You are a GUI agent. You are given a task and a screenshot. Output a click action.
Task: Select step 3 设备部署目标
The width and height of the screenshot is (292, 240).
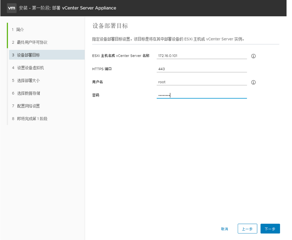pyautogui.click(x=46, y=55)
